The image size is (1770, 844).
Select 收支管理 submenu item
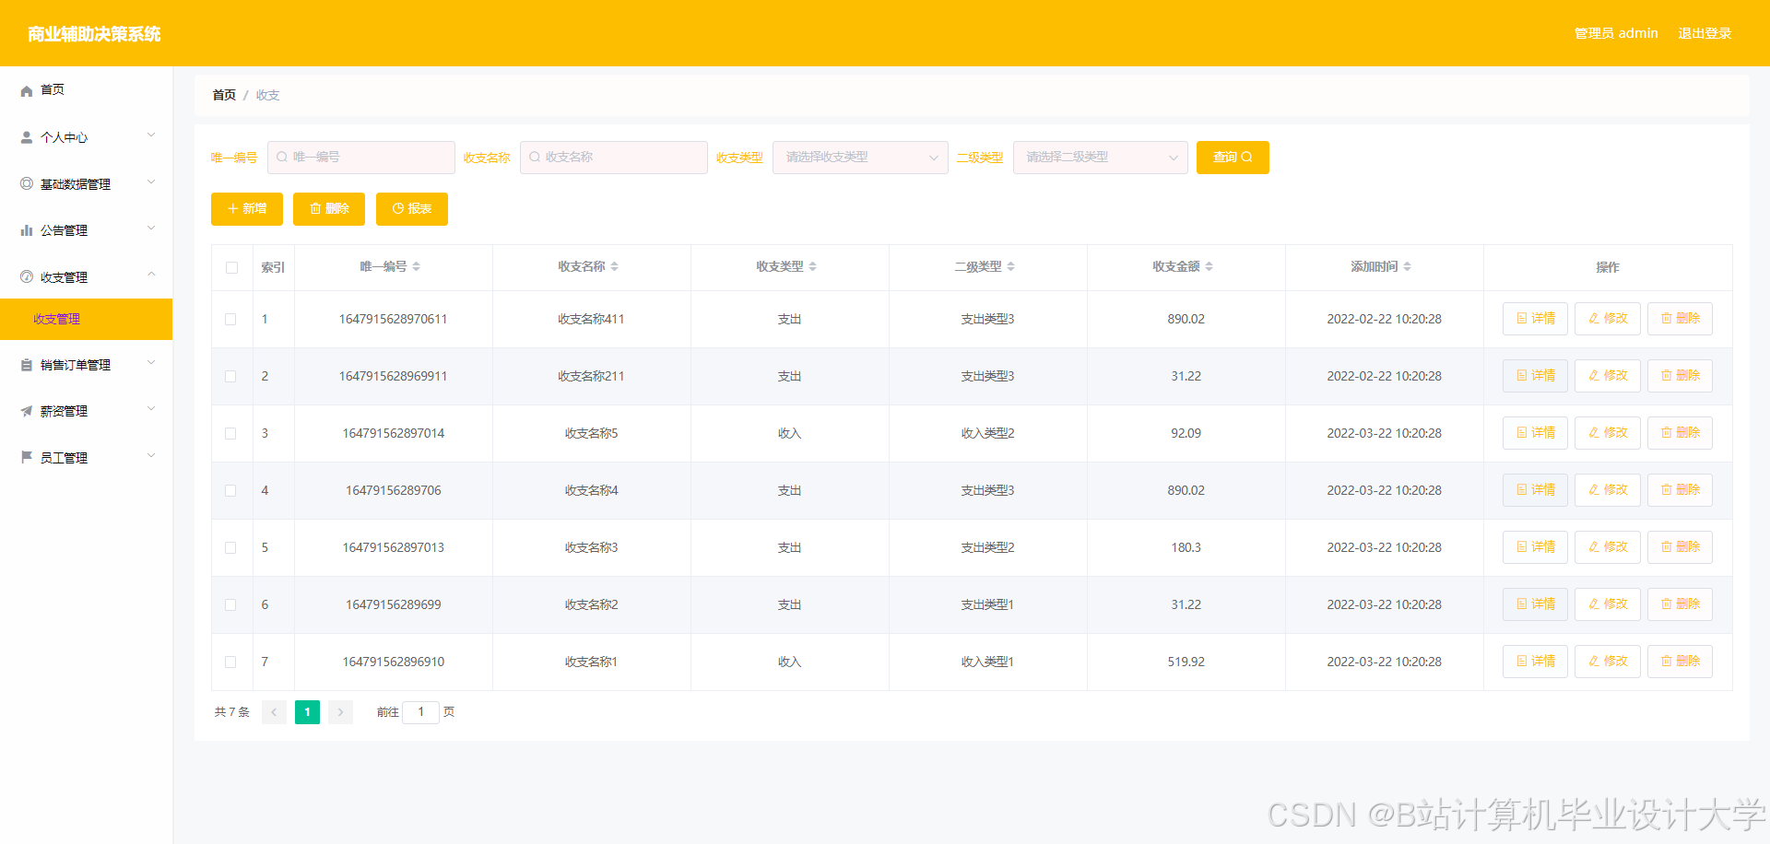click(x=87, y=319)
